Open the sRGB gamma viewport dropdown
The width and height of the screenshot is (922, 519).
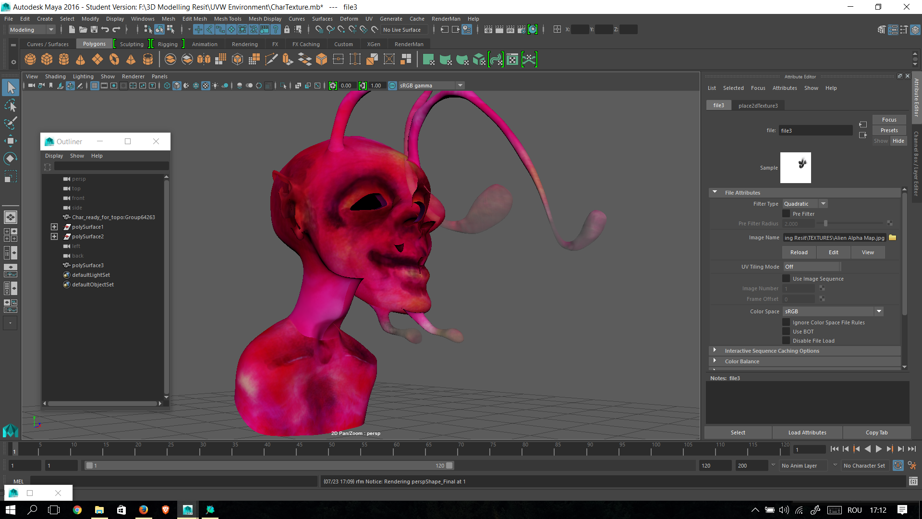click(431, 86)
